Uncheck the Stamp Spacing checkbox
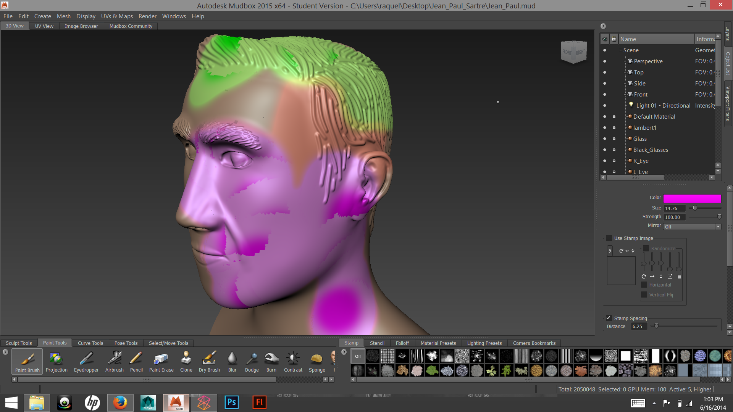Viewport: 733px width, 412px height. (609, 318)
